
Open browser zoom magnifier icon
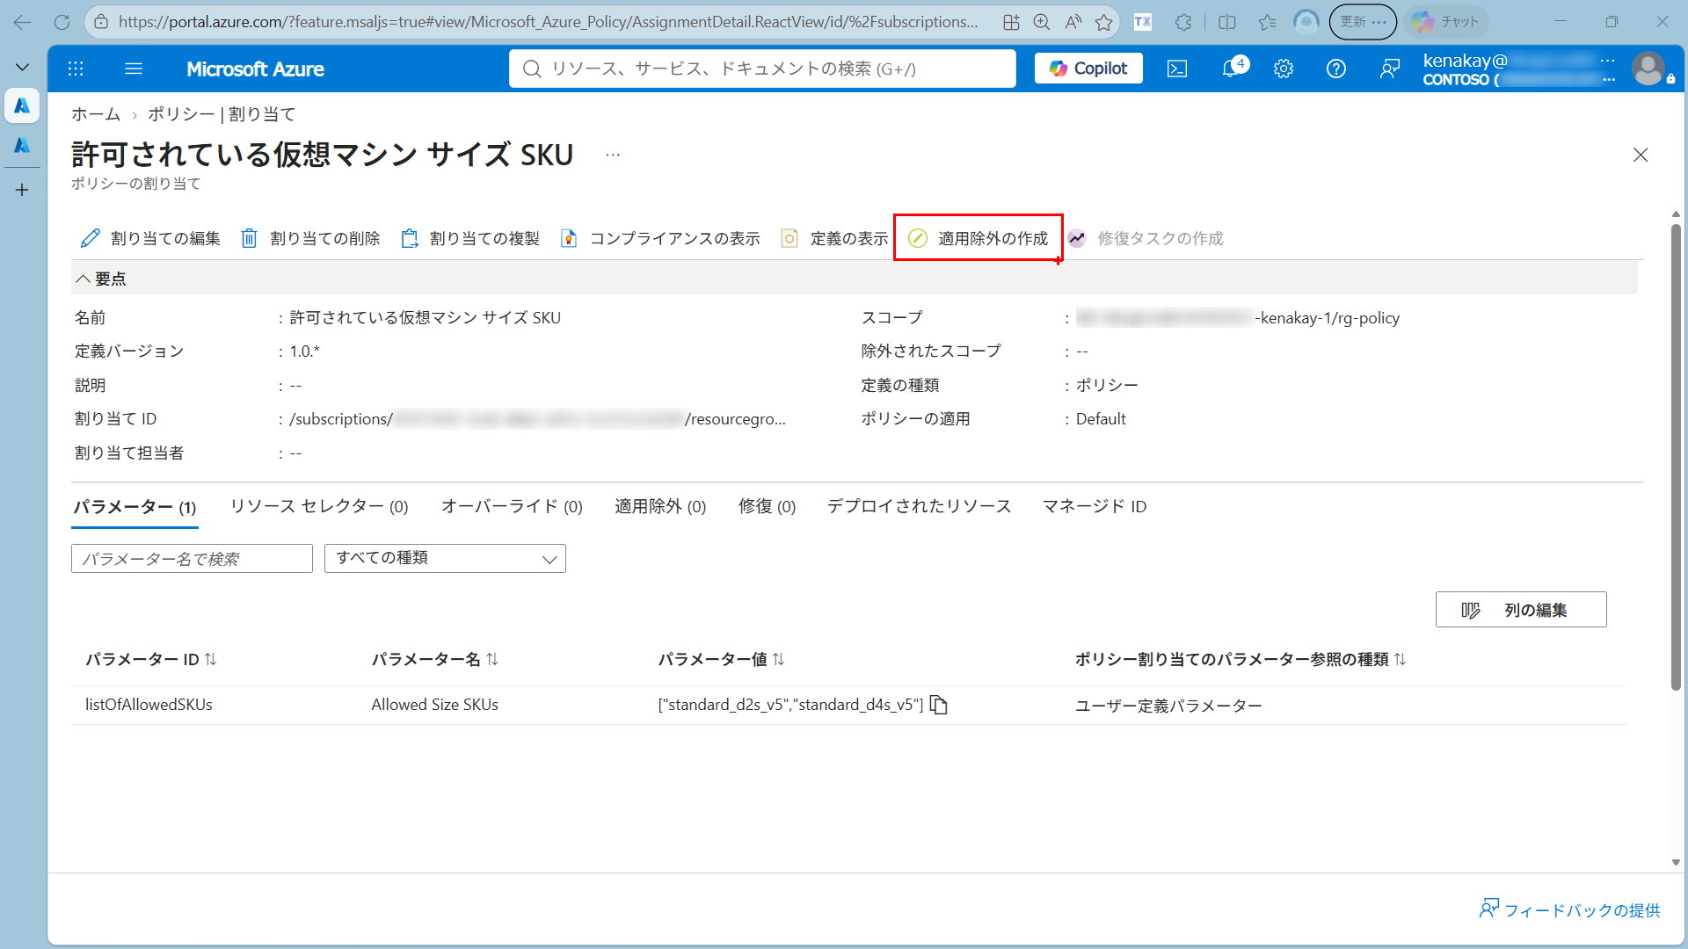(1042, 22)
